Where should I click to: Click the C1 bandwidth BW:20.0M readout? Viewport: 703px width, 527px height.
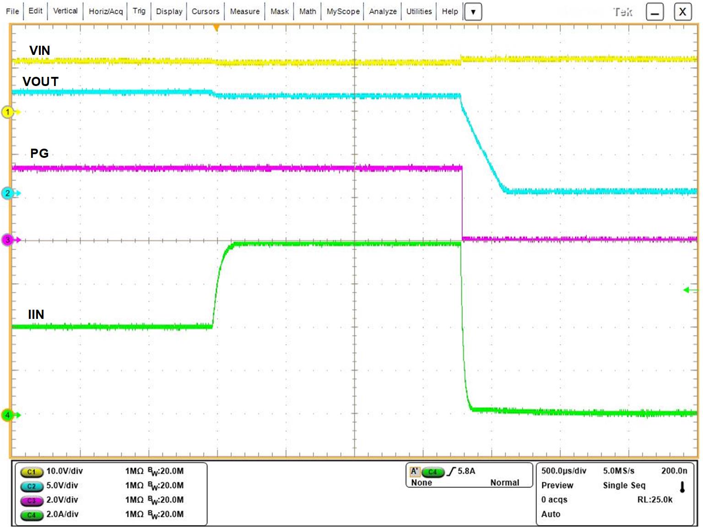click(x=166, y=472)
